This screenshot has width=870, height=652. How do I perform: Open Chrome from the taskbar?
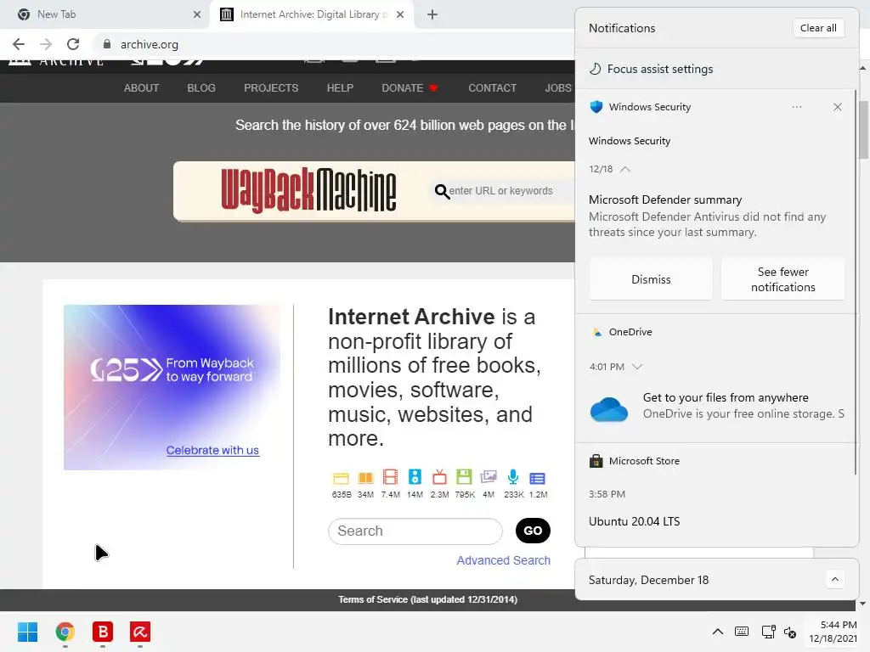pyautogui.click(x=65, y=632)
